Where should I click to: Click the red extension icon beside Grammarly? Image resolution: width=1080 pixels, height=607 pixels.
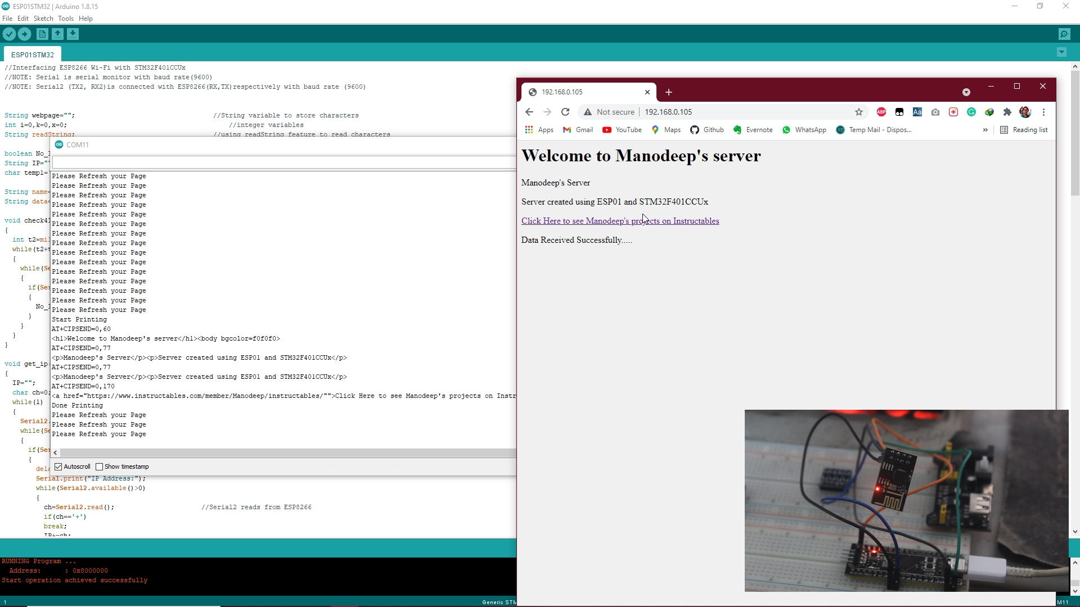click(953, 112)
